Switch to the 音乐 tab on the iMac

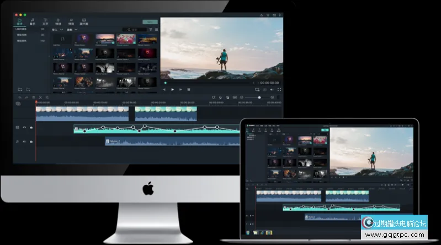(33, 22)
